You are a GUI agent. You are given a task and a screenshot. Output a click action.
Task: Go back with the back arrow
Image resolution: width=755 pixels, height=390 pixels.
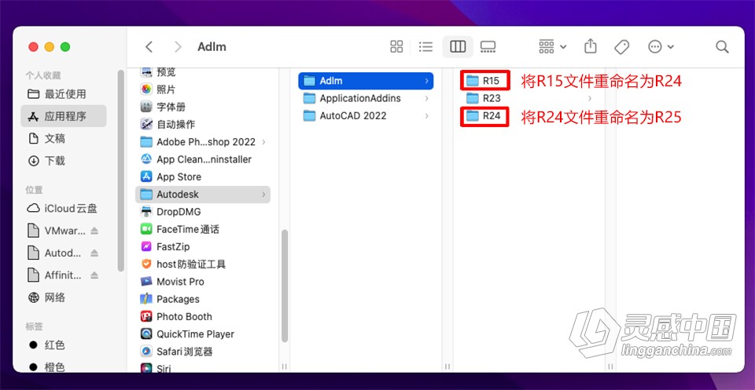149,46
